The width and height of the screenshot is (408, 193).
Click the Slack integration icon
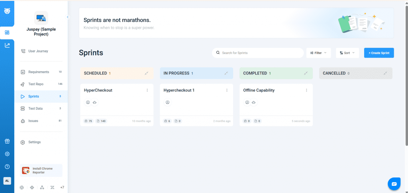[22, 187]
